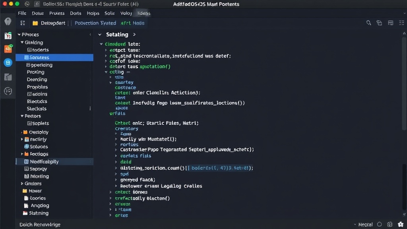Screen dimensions: 407x229
Task: Collapse the PPreces tree section
Action: (19, 35)
